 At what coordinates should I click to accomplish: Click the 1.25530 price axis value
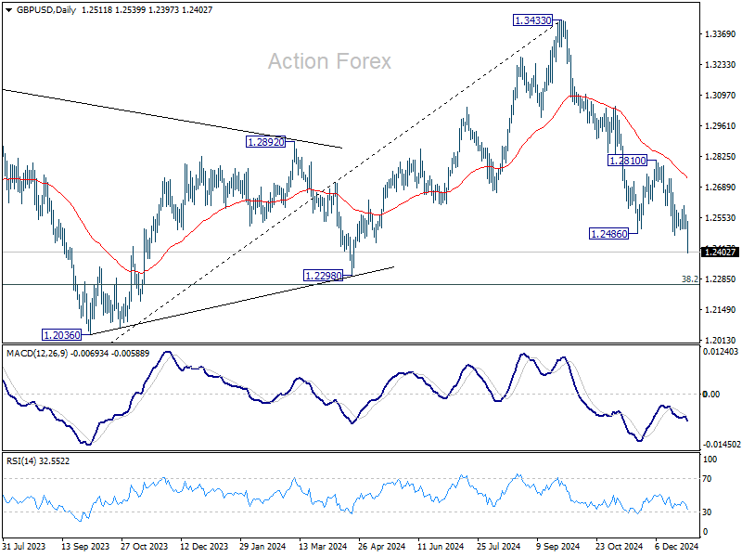click(x=721, y=218)
